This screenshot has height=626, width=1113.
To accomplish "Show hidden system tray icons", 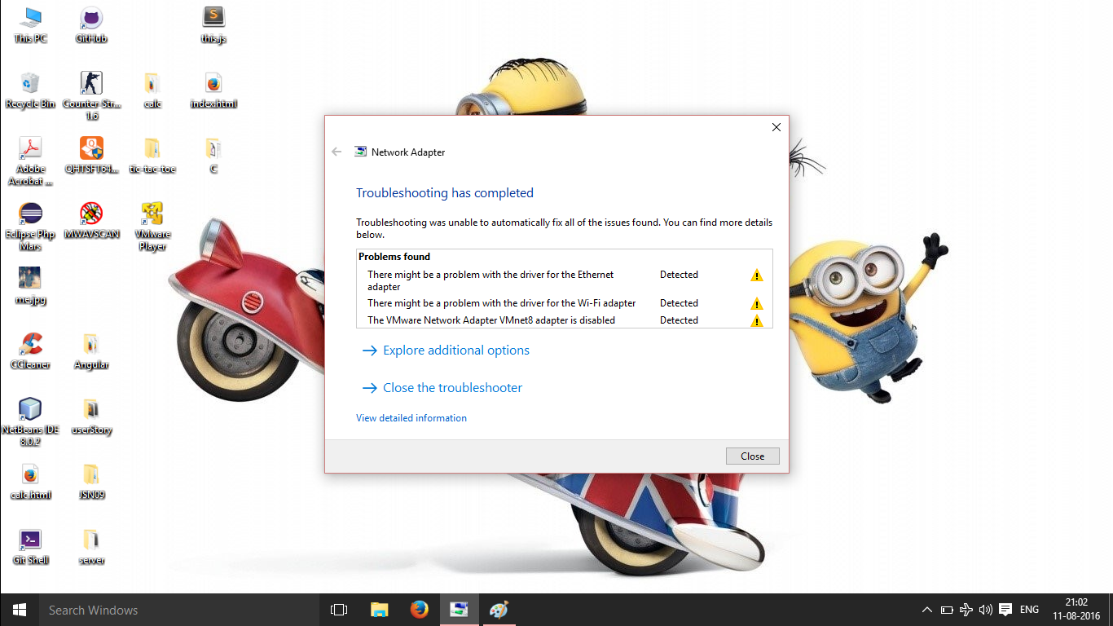I will click(926, 610).
